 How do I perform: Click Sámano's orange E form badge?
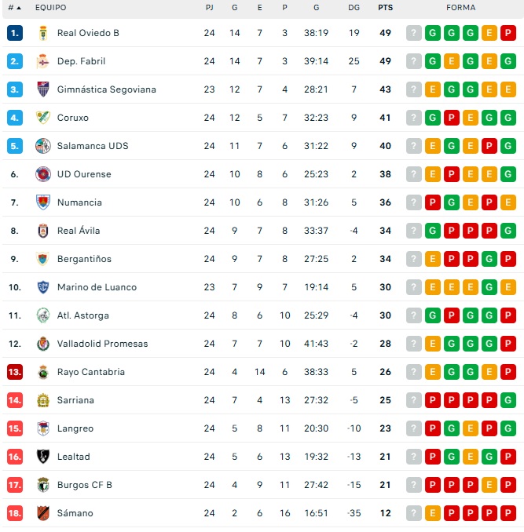(433, 513)
